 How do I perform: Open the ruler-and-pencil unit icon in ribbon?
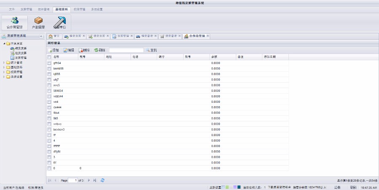click(60, 23)
